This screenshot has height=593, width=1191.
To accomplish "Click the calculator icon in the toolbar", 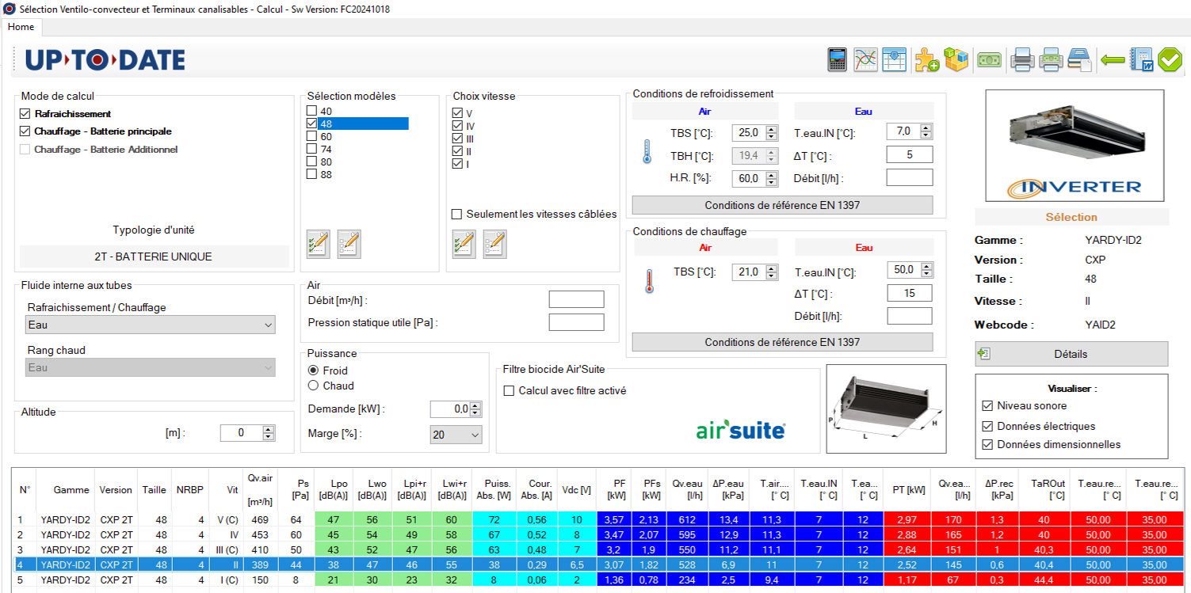I will (x=837, y=60).
